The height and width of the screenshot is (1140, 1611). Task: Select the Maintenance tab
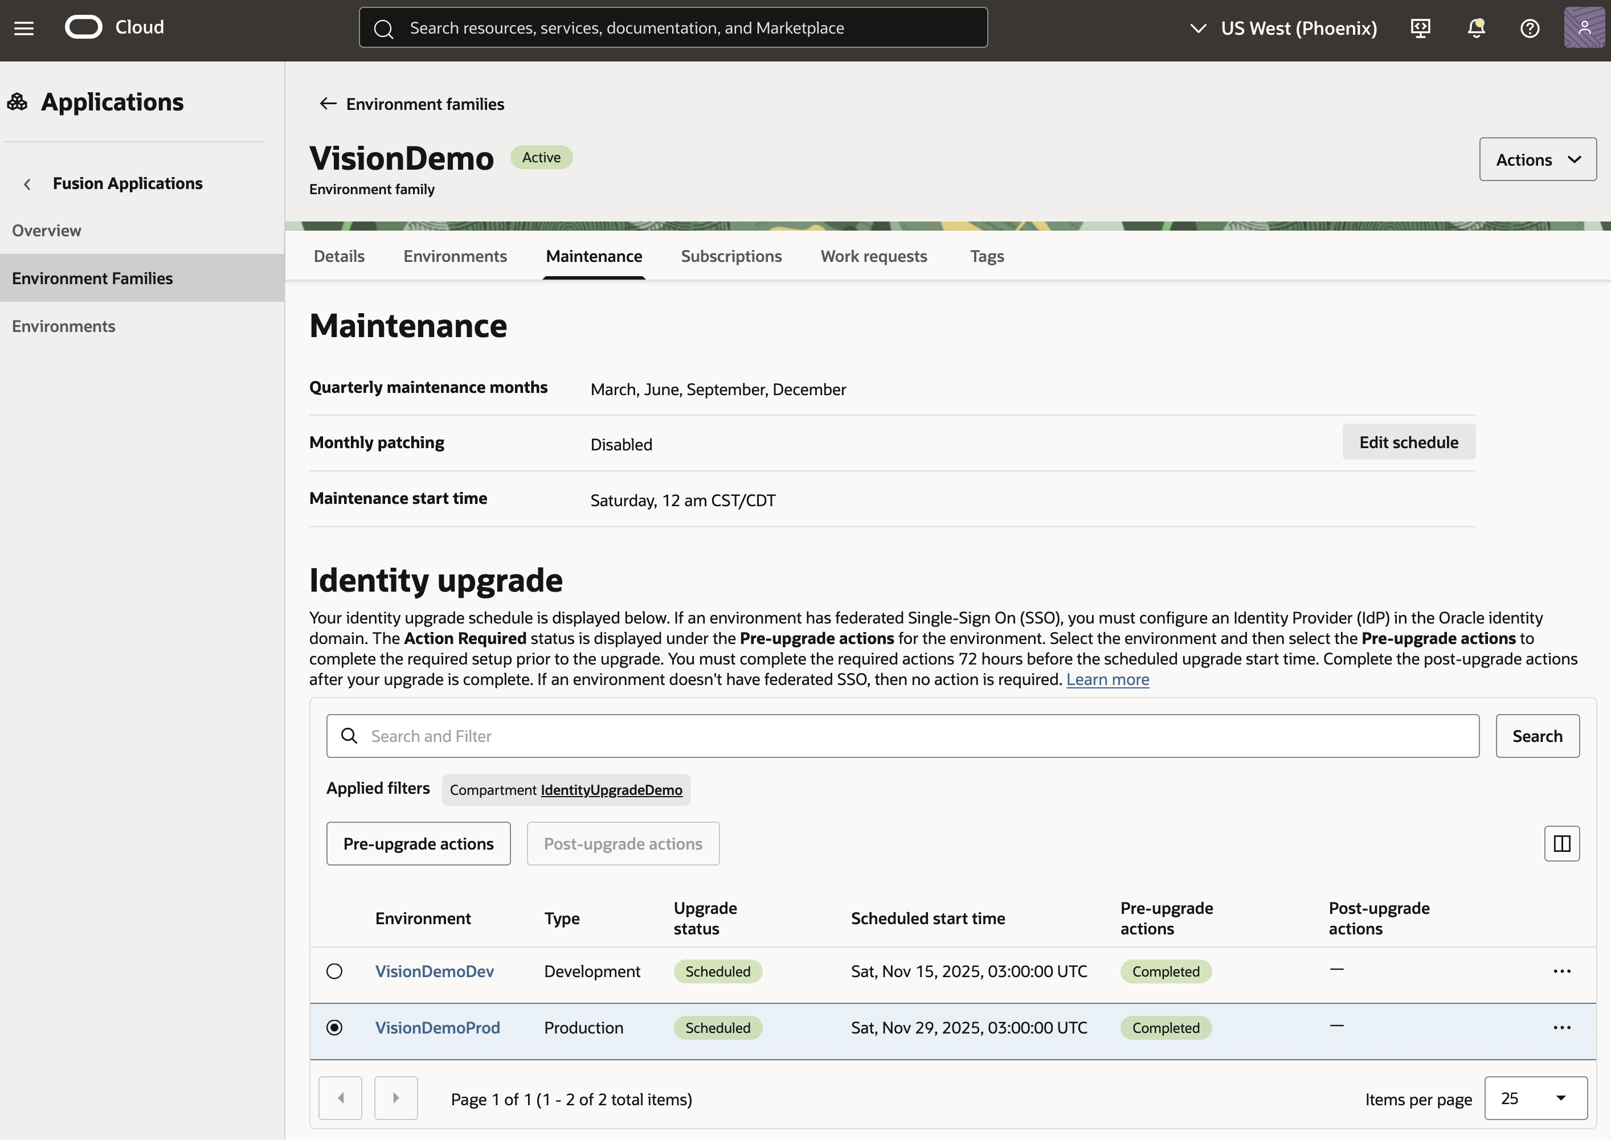pyautogui.click(x=594, y=256)
